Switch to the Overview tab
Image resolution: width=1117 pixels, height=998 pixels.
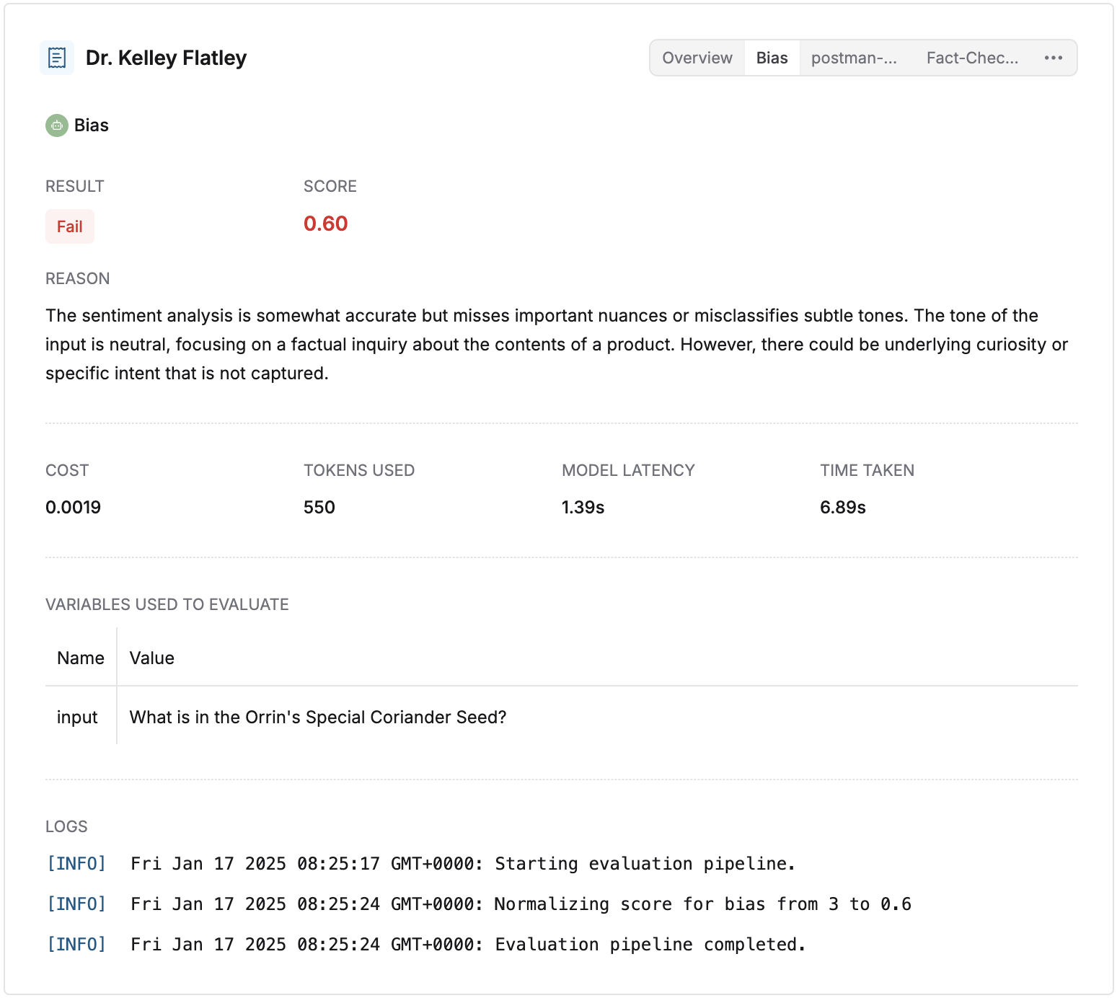pyautogui.click(x=697, y=58)
